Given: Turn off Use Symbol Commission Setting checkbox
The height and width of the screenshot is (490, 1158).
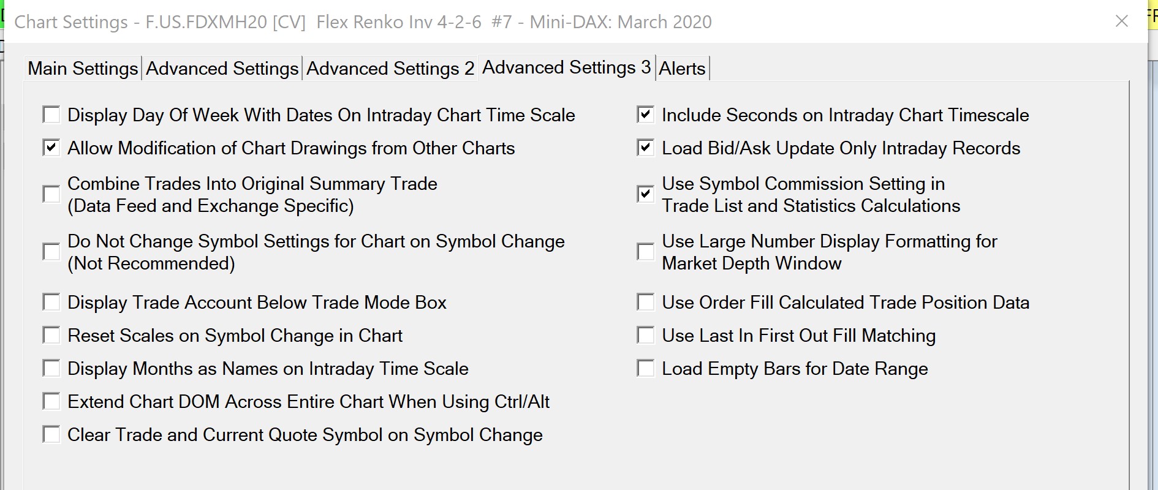Looking at the screenshot, I should [x=646, y=194].
